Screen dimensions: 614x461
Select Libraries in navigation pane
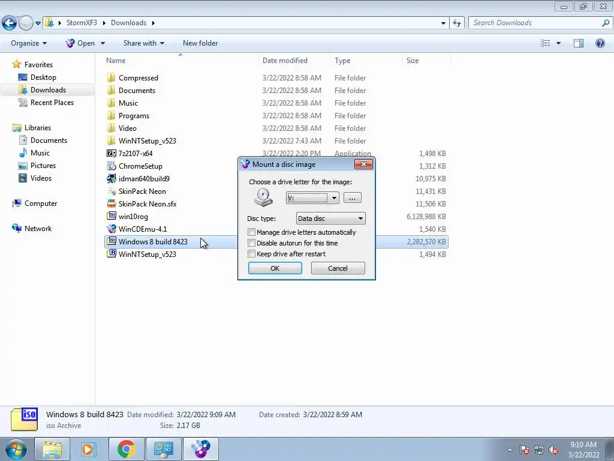tap(38, 128)
